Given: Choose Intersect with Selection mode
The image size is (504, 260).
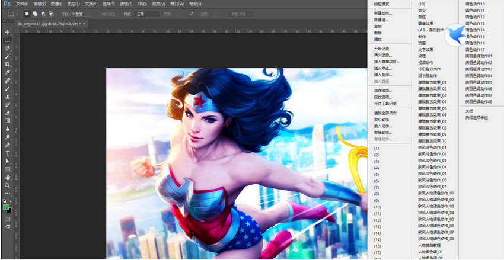Looking at the screenshot, I should tap(51, 14).
